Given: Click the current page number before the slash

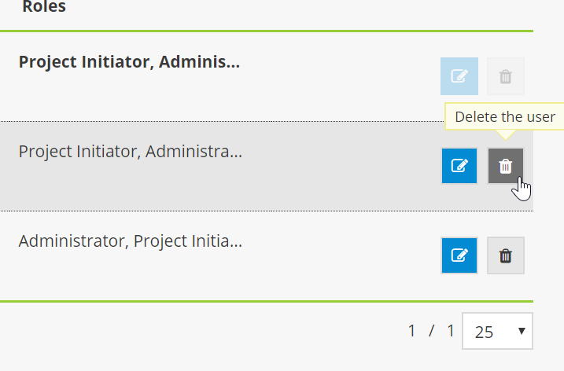Looking at the screenshot, I should 412,331.
